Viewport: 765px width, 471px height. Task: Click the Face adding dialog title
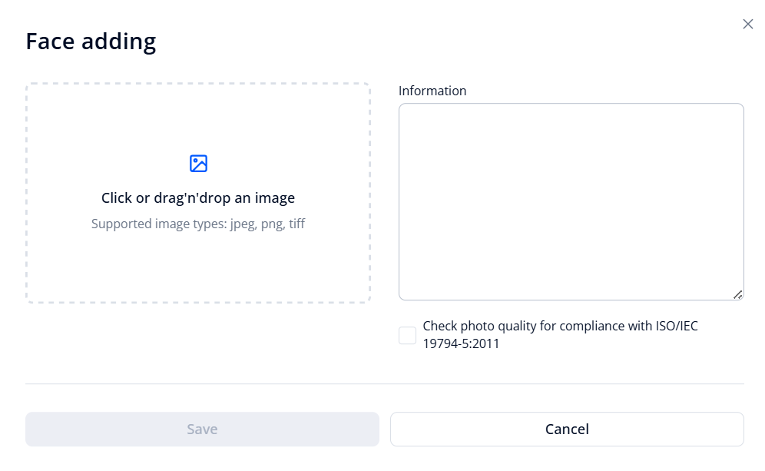point(91,41)
